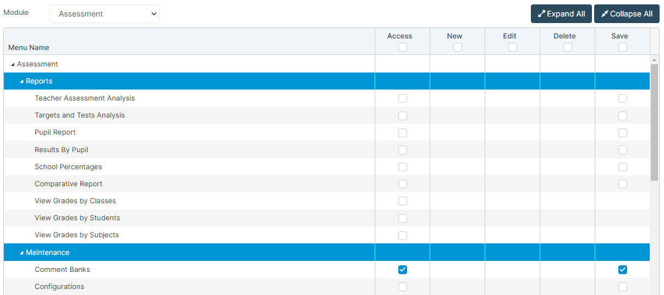Viewport: 664px width, 295px height.
Task: Collapse the Maintenance section arrow
Action: [21, 253]
